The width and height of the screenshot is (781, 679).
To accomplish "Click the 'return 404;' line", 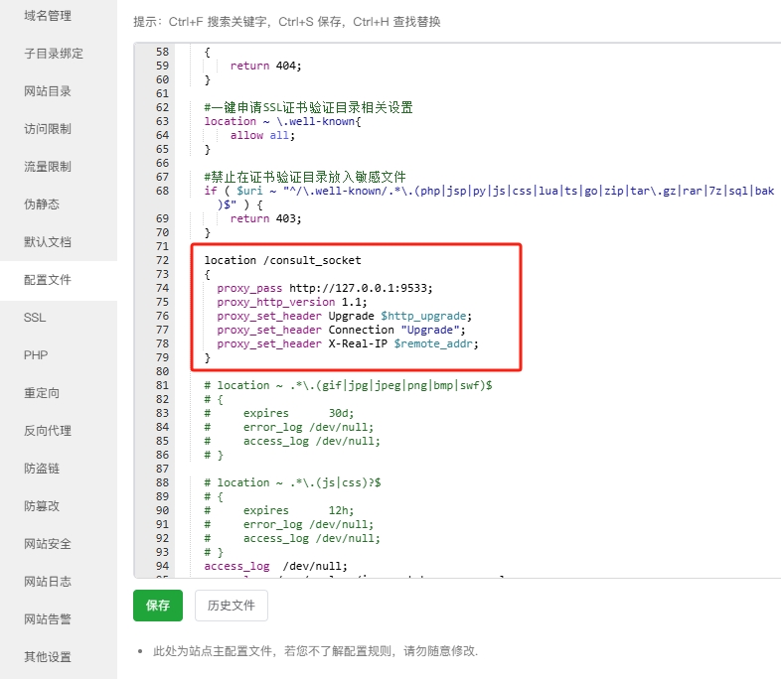I will point(266,66).
